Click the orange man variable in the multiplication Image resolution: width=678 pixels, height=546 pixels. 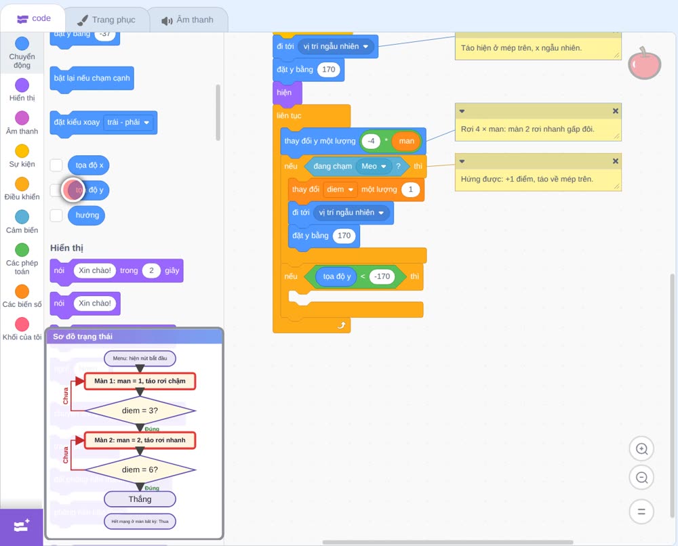point(406,141)
